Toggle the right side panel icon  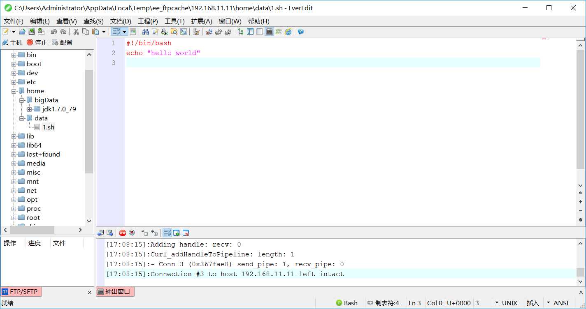[x=260, y=32]
